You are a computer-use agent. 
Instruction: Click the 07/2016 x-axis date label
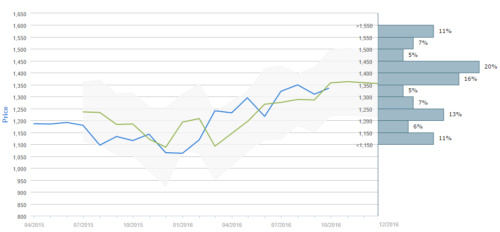(281, 224)
